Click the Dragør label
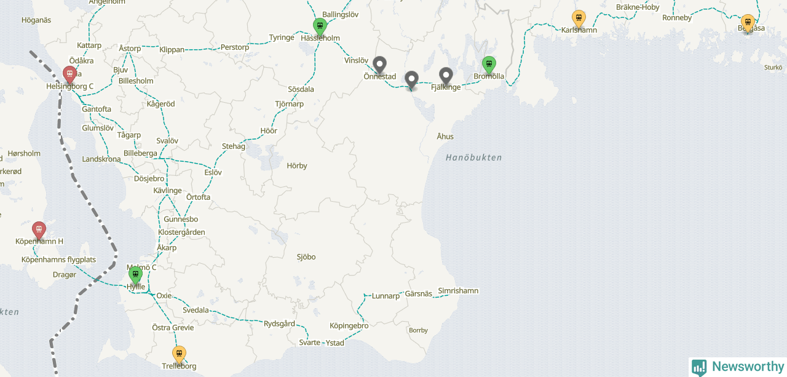 tap(65, 275)
